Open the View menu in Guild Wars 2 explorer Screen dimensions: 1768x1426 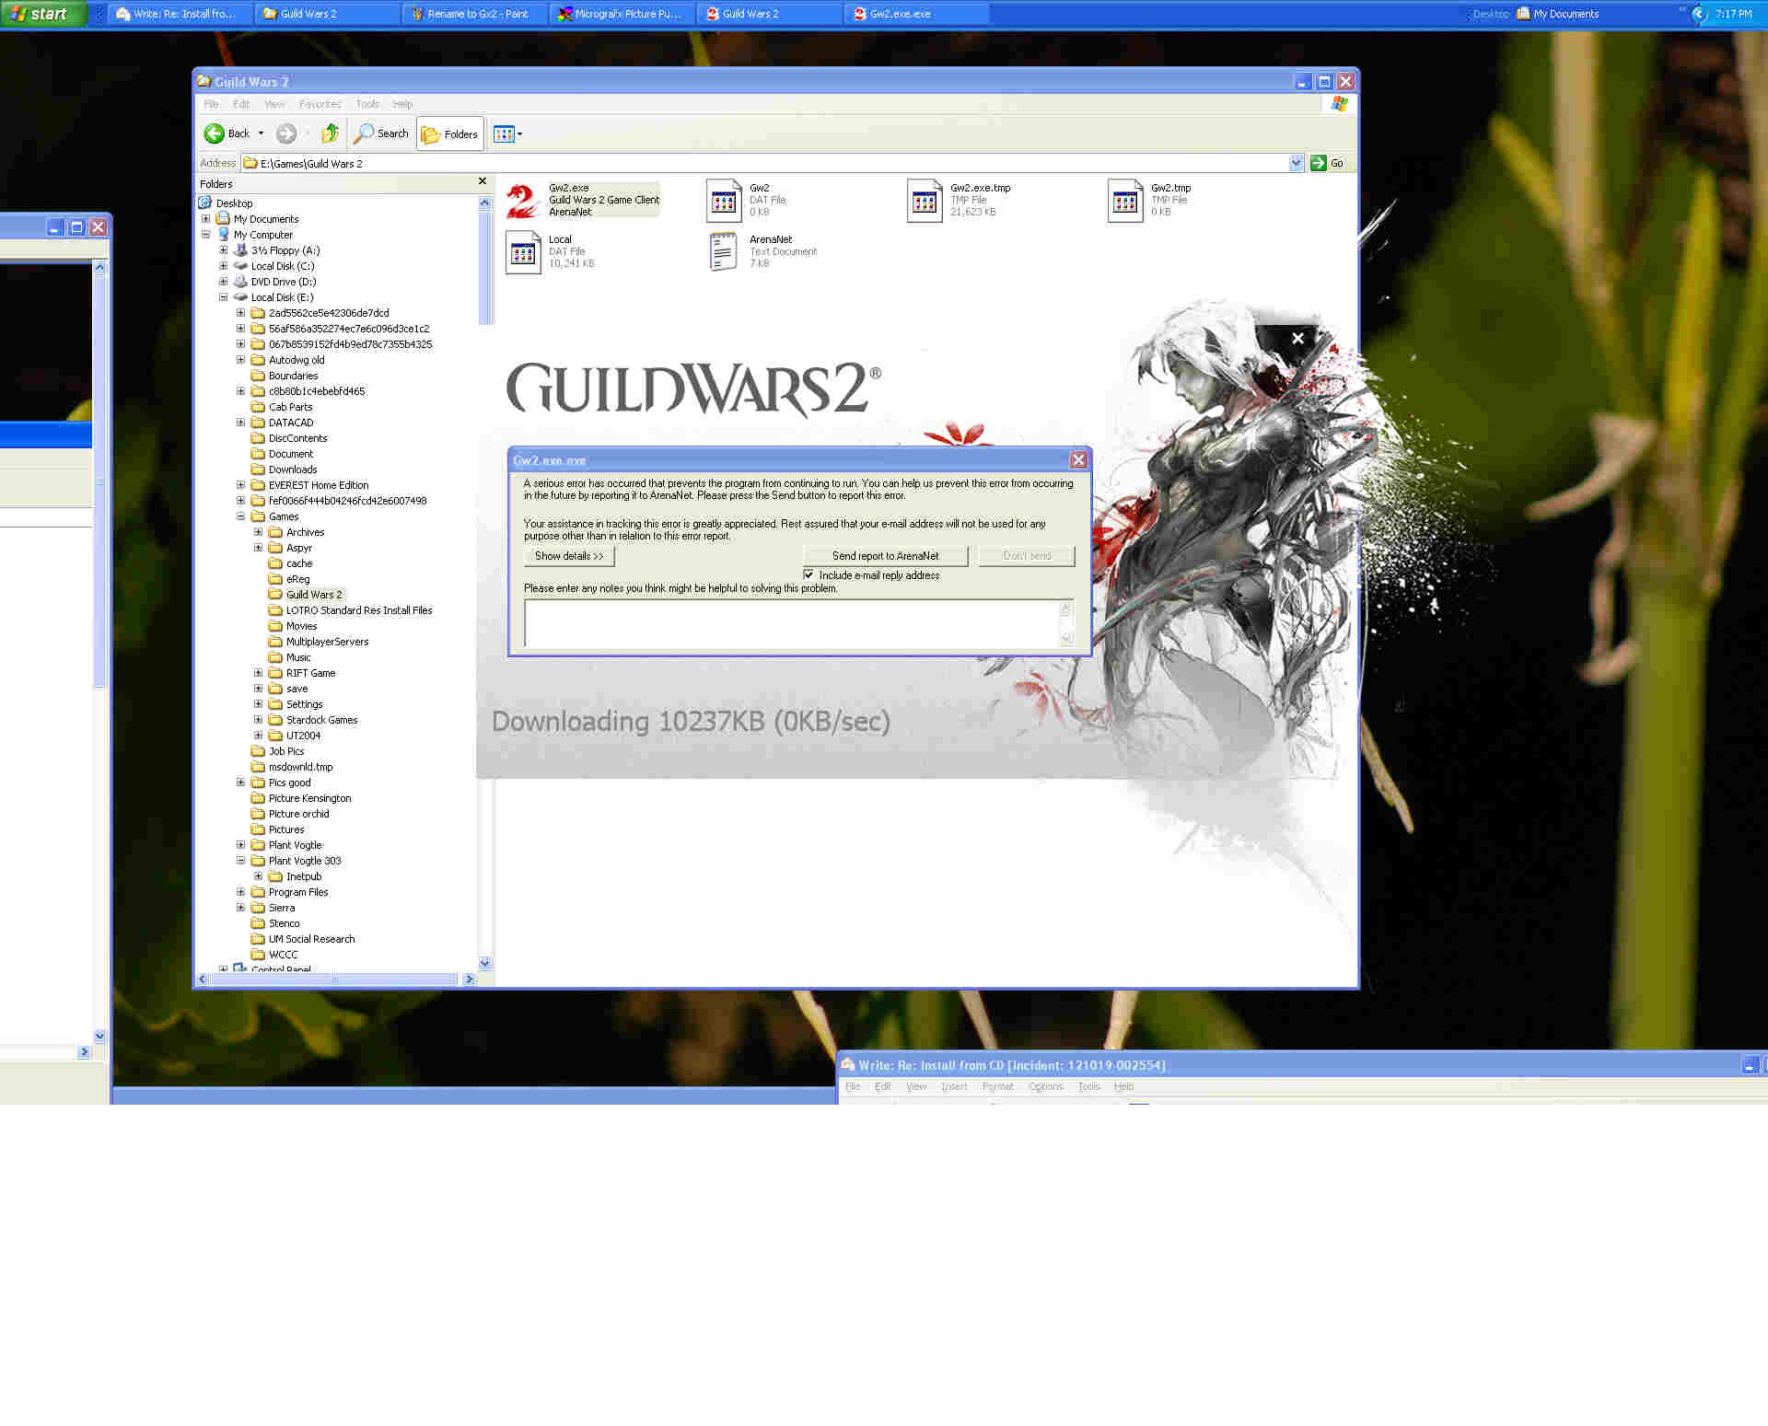point(274,104)
